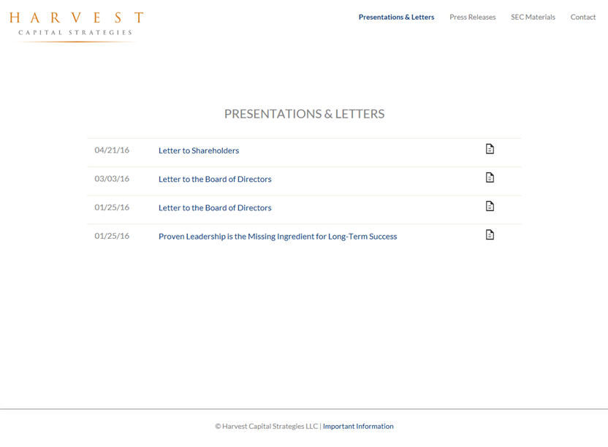Open document icon for Letter to Shareholders
Viewport: 608px width, 447px height.
pos(490,149)
